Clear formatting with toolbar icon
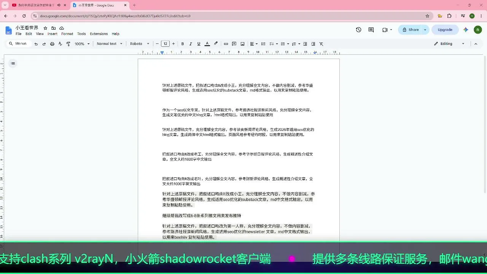Screen dimensions: 487x274 pos(321,44)
